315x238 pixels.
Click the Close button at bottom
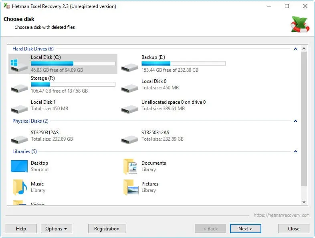pos(294,228)
